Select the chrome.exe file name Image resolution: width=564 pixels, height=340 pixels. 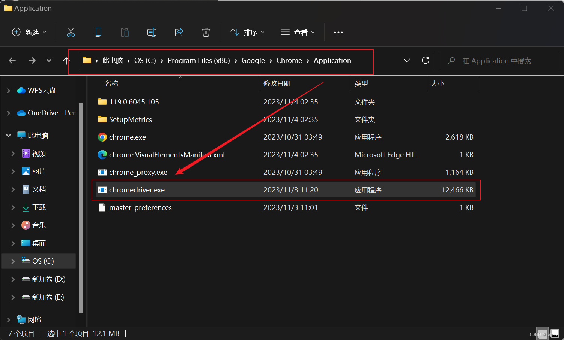tap(128, 137)
